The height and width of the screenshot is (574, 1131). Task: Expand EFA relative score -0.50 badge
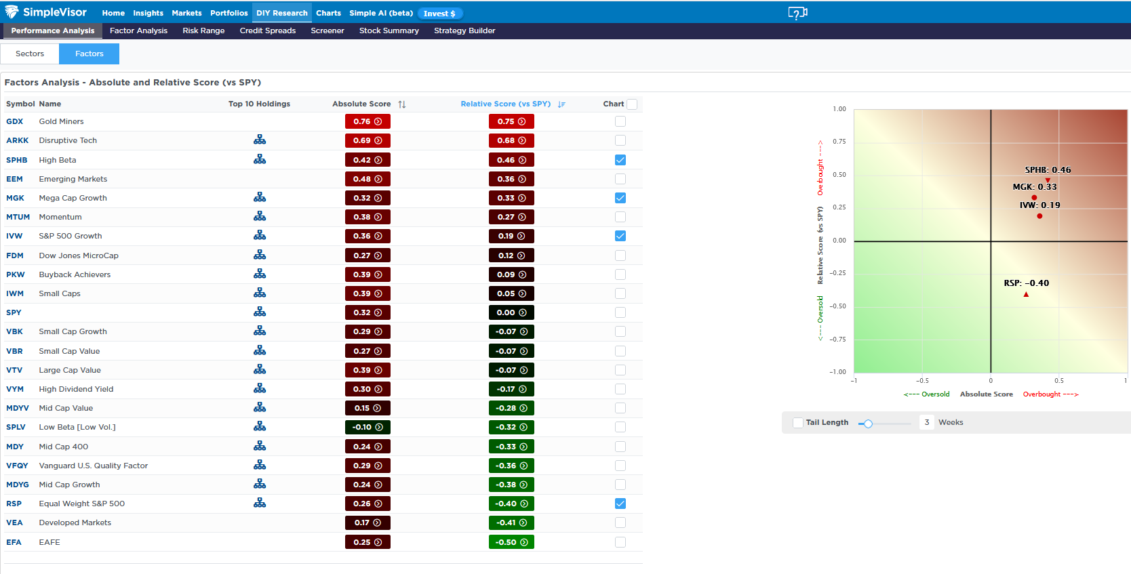(x=511, y=542)
